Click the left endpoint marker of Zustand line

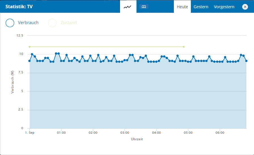[29, 47]
